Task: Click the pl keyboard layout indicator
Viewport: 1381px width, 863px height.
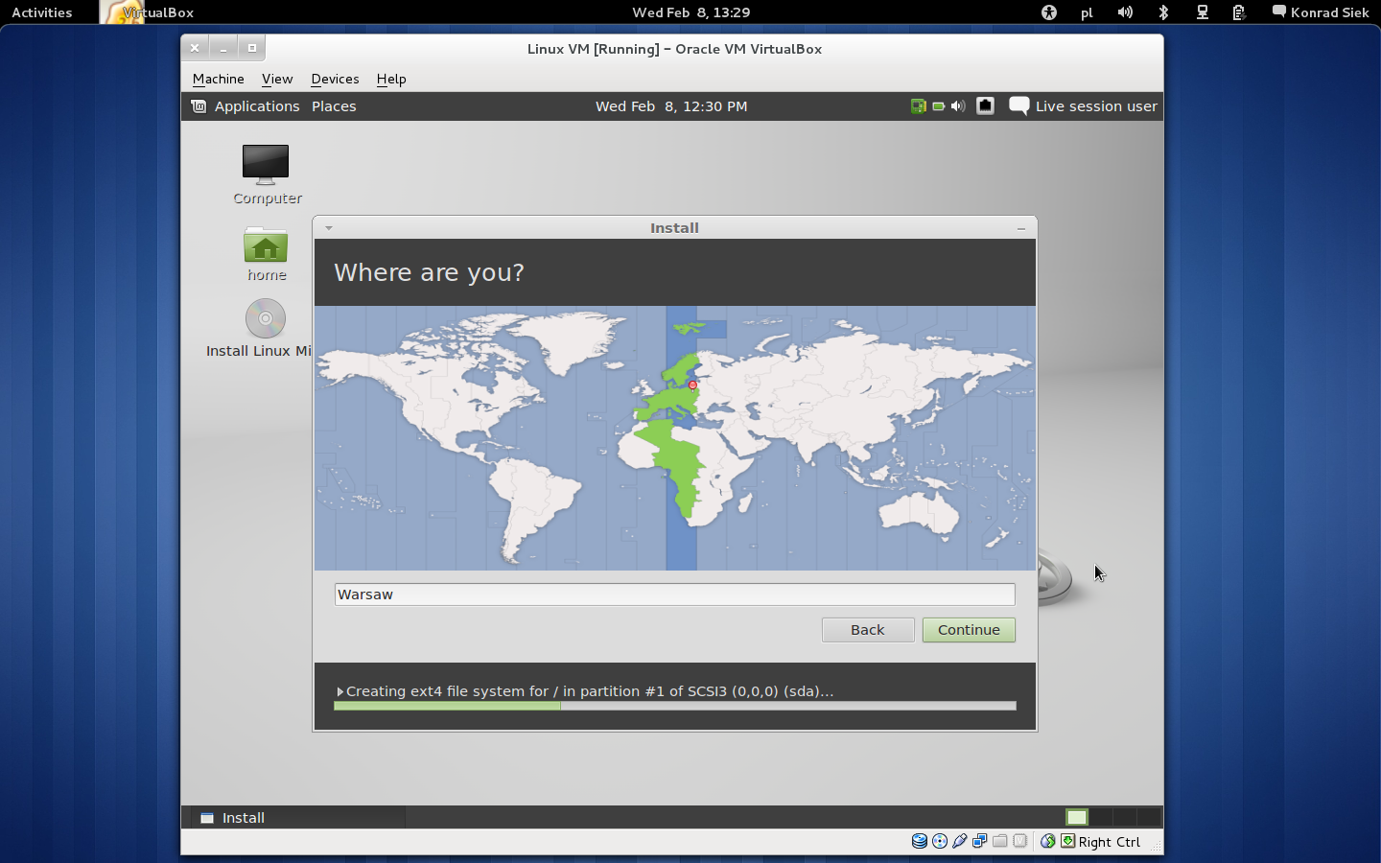Action: coord(1087,12)
